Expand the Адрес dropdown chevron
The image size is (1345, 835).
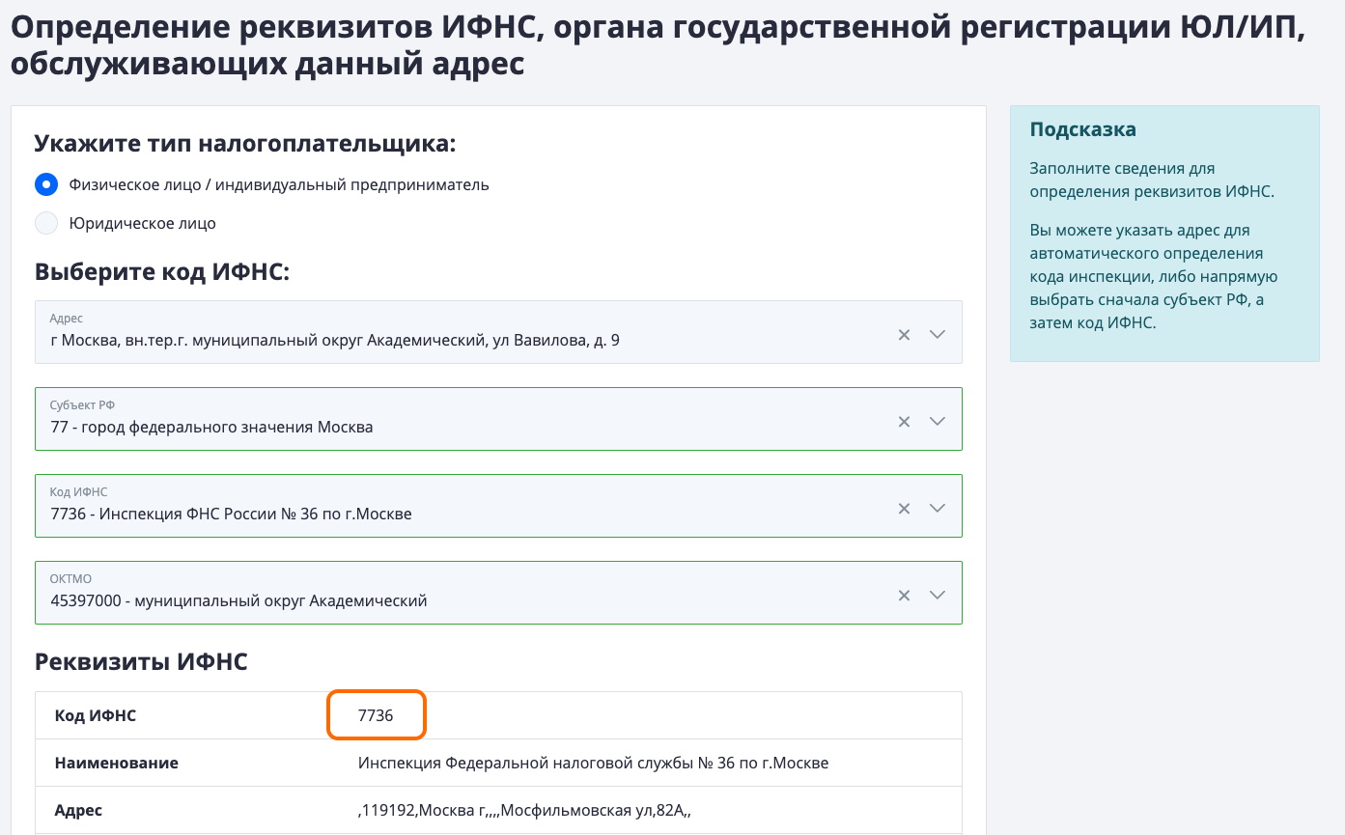937,335
